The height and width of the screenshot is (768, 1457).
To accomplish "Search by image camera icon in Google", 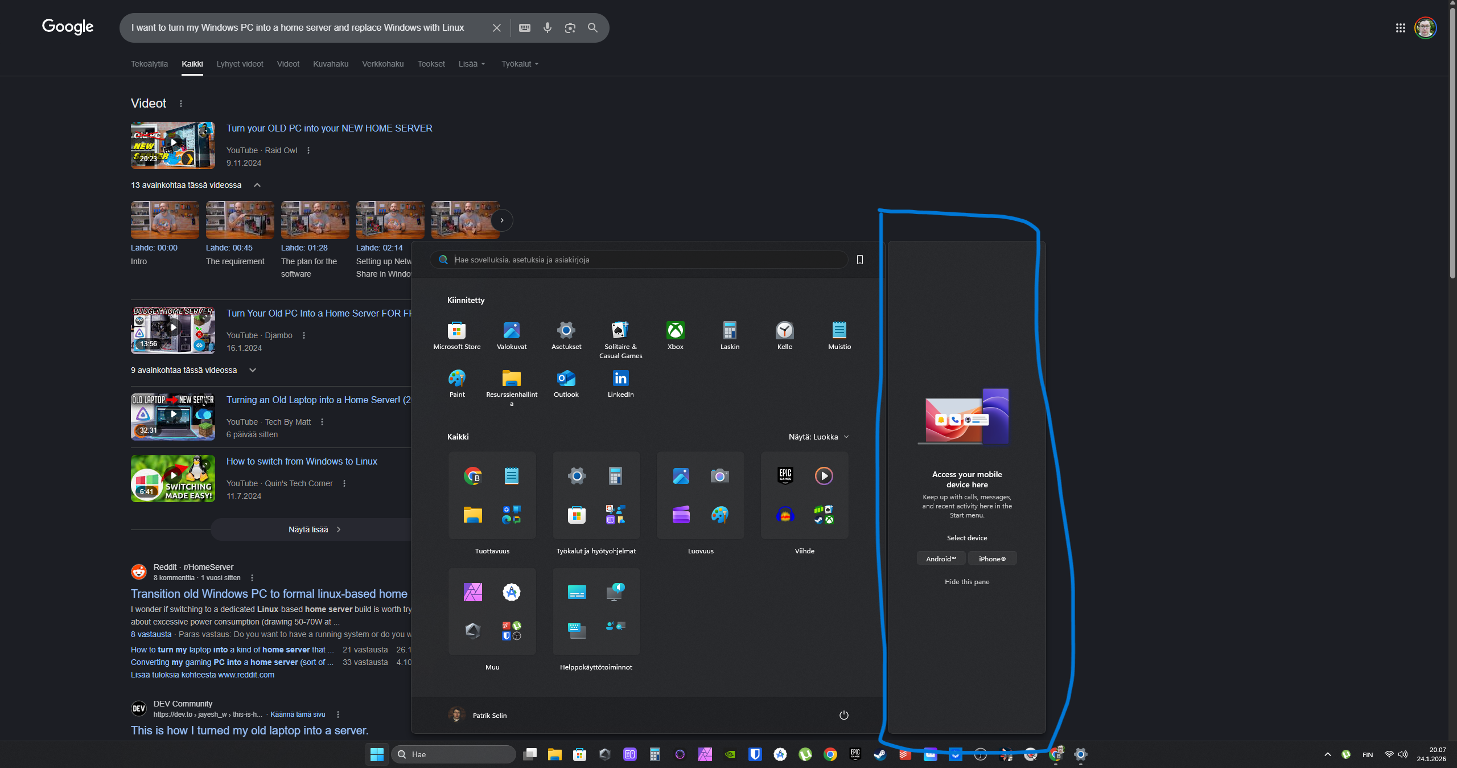I will [570, 27].
